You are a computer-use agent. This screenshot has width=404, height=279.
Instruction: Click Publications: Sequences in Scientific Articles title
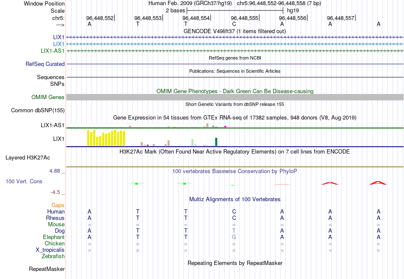coord(235,71)
